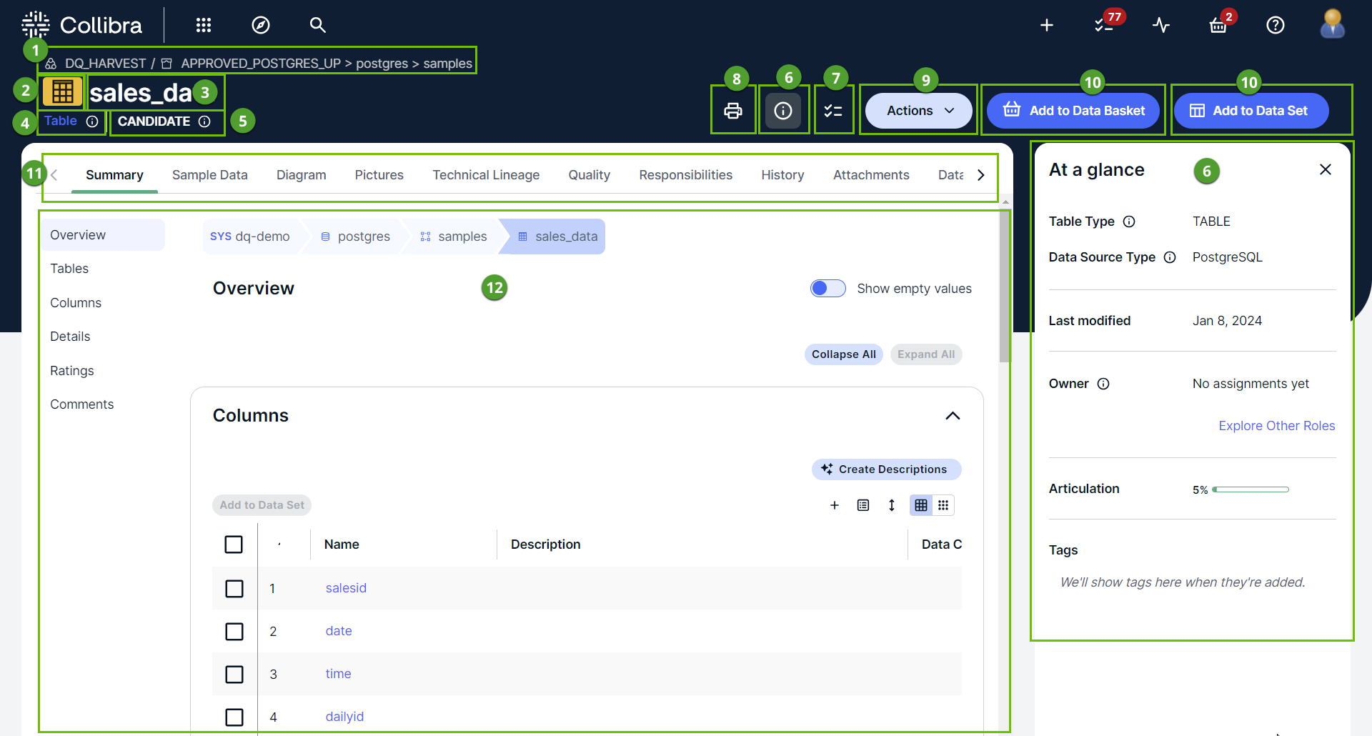Open the apps grid menu icon
This screenshot has height=736, width=1372.
pyautogui.click(x=204, y=26)
